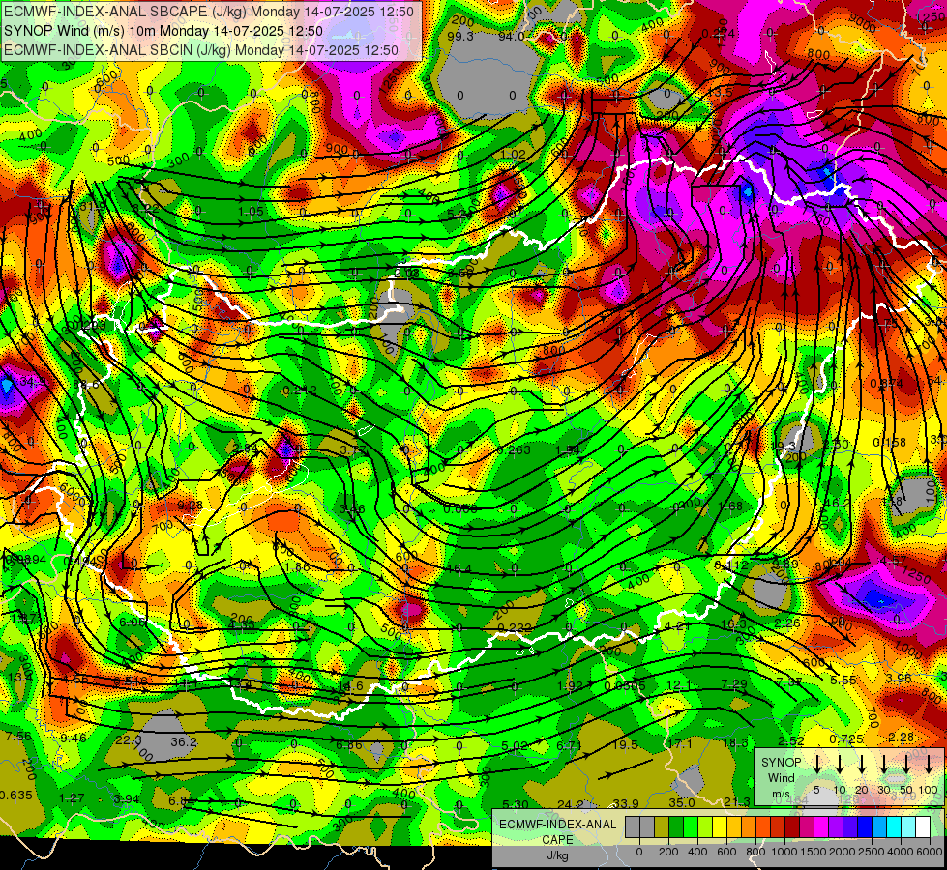947x870 pixels.
Task: Click the 3.96 value on map
Action: click(898, 678)
